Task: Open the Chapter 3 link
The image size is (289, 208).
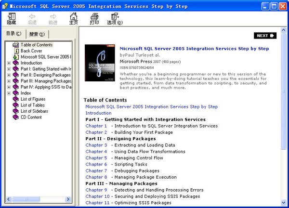Action: click(x=96, y=145)
